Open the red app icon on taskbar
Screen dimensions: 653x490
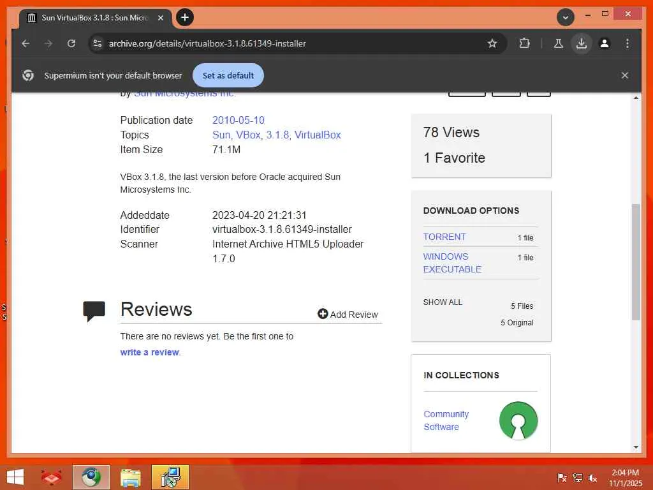[x=51, y=477]
